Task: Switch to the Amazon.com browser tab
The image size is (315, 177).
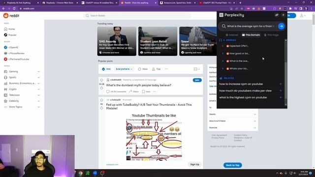Action: (177, 3)
